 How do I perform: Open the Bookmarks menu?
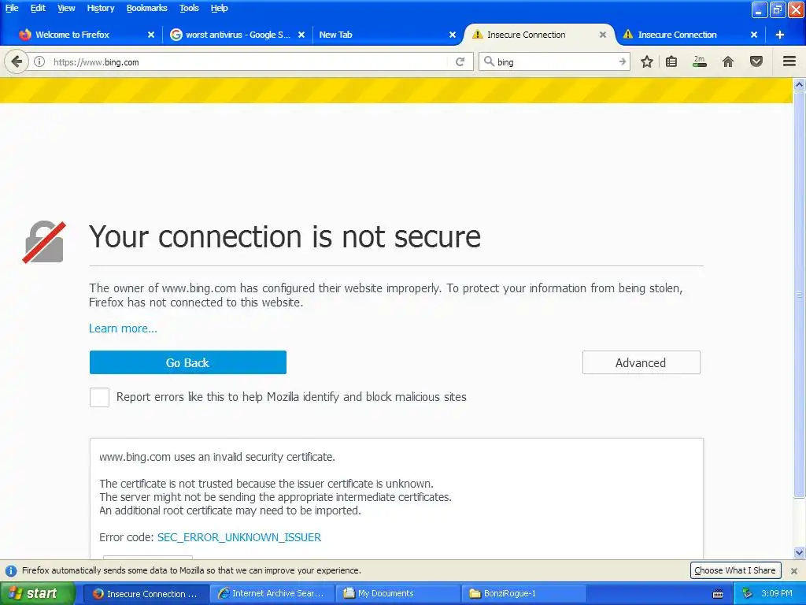point(147,8)
